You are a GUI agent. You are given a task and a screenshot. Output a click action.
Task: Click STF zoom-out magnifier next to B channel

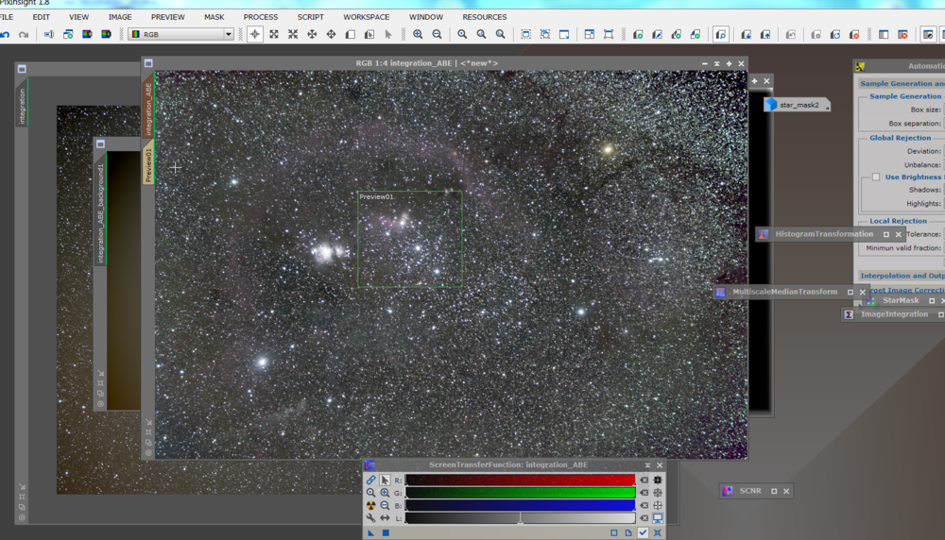click(x=385, y=505)
